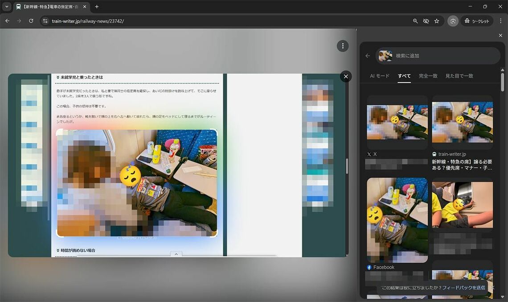Image resolution: width=508 pixels, height=302 pixels.
Task: Switch to the AI モード tab
Action: [x=380, y=76]
